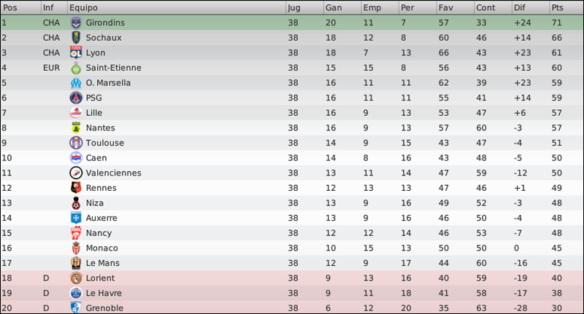Click the Lille club badge icon
Image resolution: width=584 pixels, height=314 pixels.
[76, 113]
